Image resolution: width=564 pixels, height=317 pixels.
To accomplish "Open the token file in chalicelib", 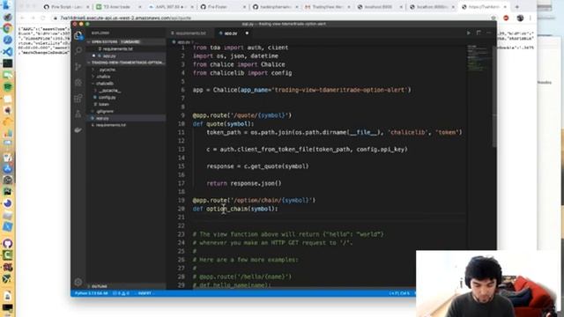I will (104, 104).
